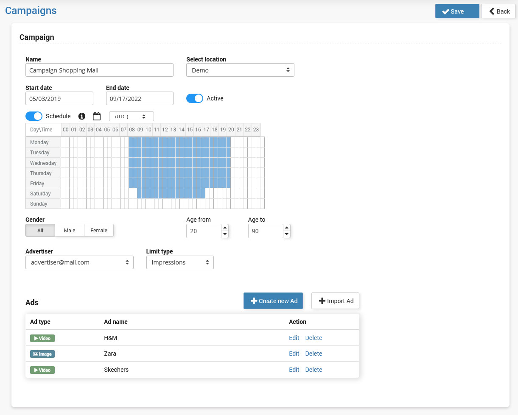The width and height of the screenshot is (518, 415).
Task: Click the Video badge for Skechers ad
Action: (42, 370)
